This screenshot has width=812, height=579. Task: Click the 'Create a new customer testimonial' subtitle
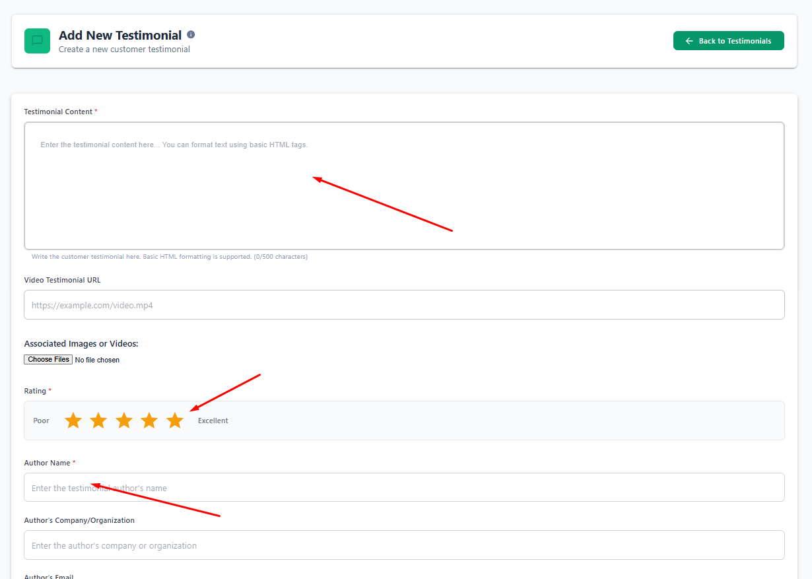pyautogui.click(x=124, y=50)
